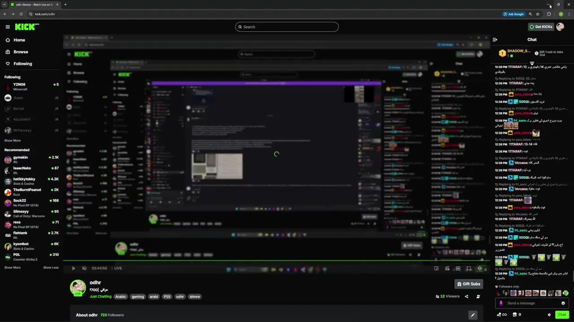This screenshot has width=574, height=322.
Task: Show More under Recommended list
Action: 13,267
